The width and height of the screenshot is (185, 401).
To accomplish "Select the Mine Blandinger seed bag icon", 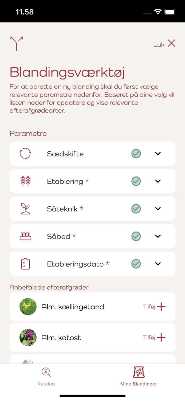I will [139, 372].
